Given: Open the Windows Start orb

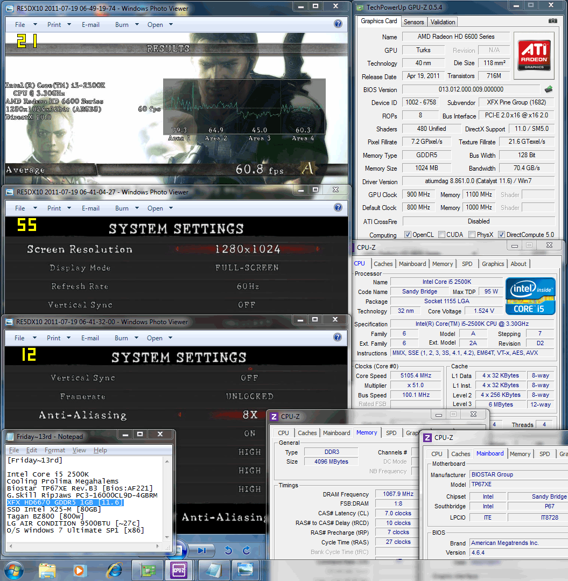Looking at the screenshot, I should [12, 571].
